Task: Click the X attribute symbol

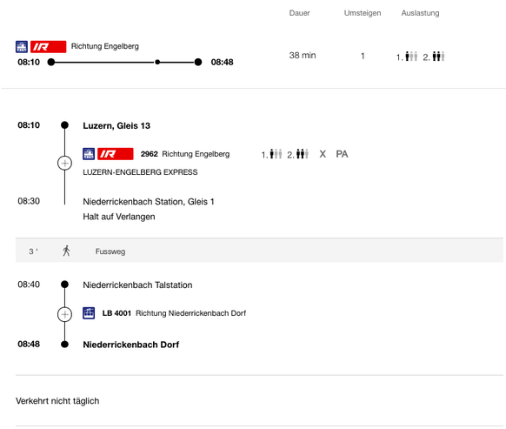Action: pyautogui.click(x=323, y=154)
